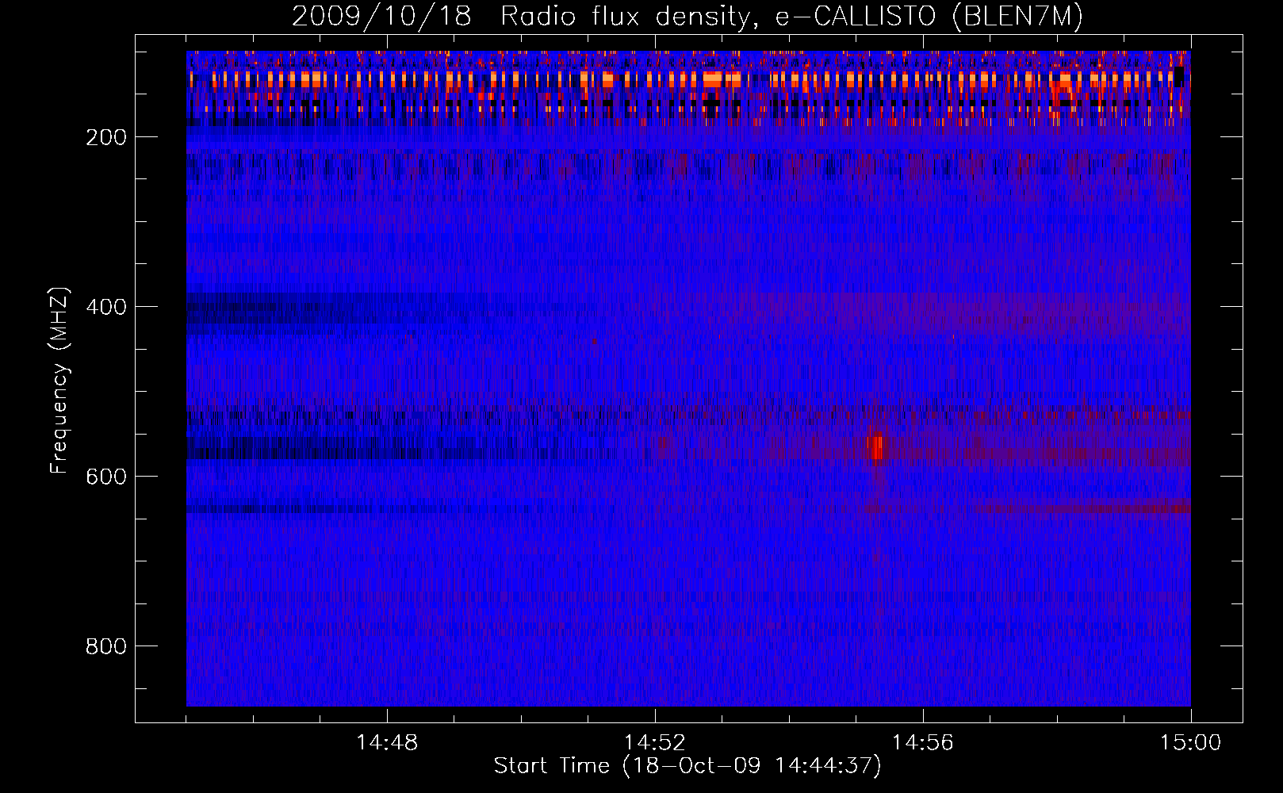Click the 200 frequency tick label
This screenshot has height=793, width=1283.
point(106,137)
